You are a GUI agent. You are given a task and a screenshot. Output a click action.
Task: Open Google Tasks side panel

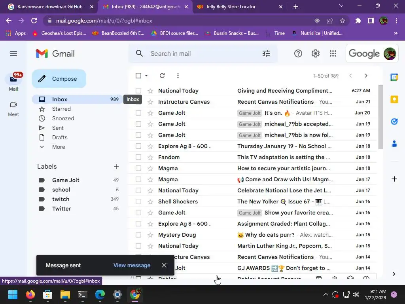[394, 121]
